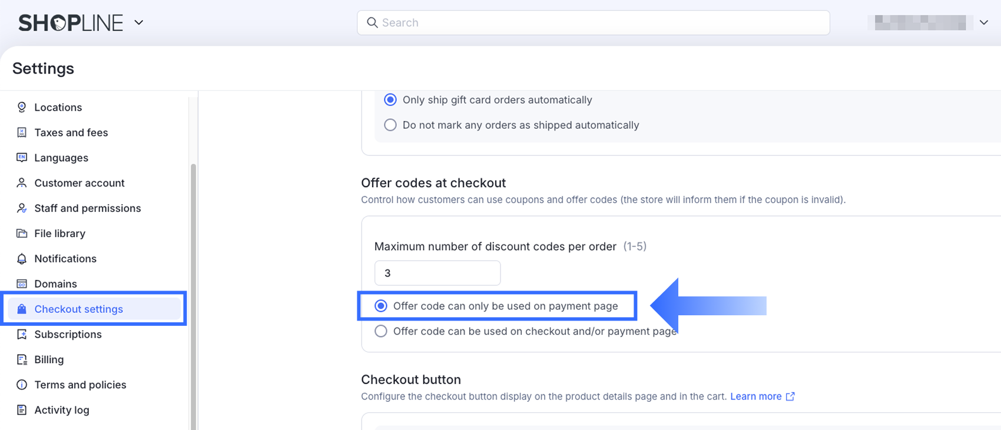This screenshot has height=430, width=1001.
Task: Click the Customer account person icon
Action: [22, 183]
